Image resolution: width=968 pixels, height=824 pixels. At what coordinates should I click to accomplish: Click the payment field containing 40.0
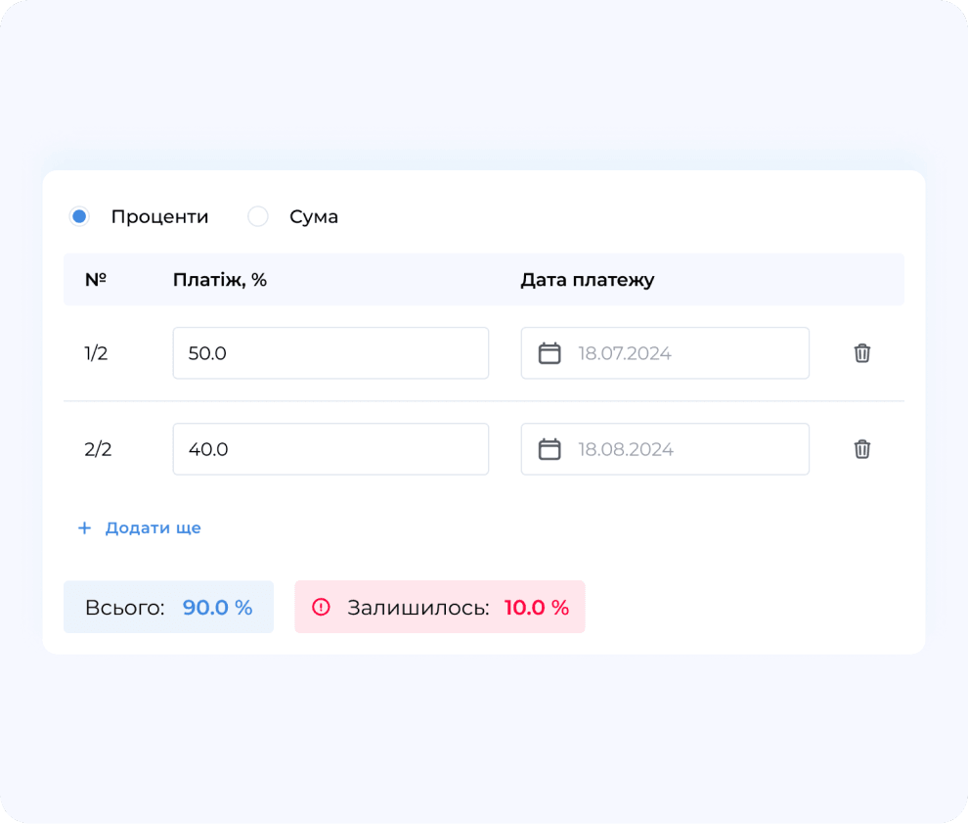coord(330,449)
